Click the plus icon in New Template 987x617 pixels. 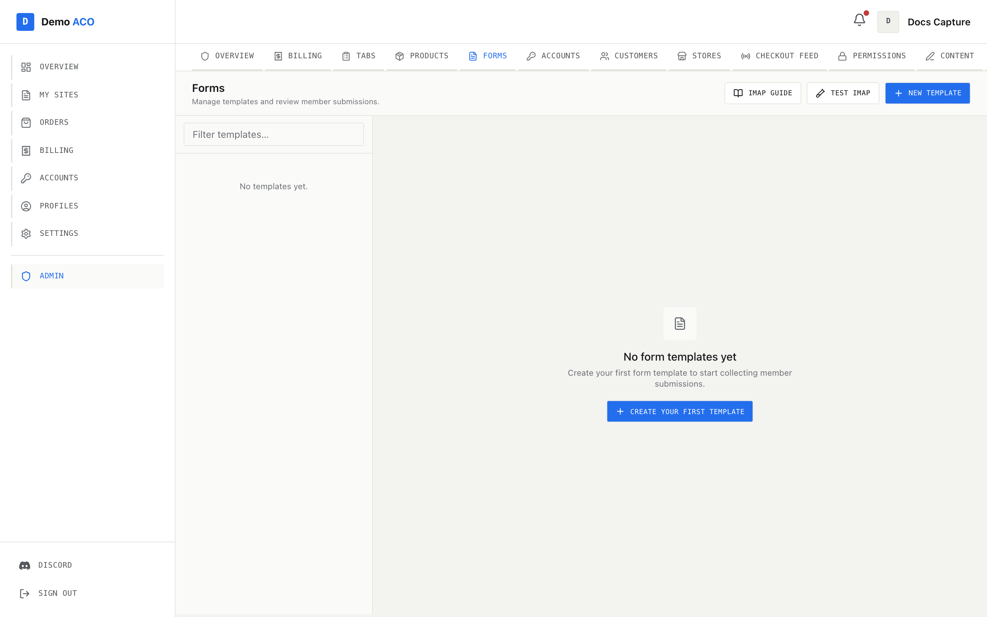pos(898,93)
